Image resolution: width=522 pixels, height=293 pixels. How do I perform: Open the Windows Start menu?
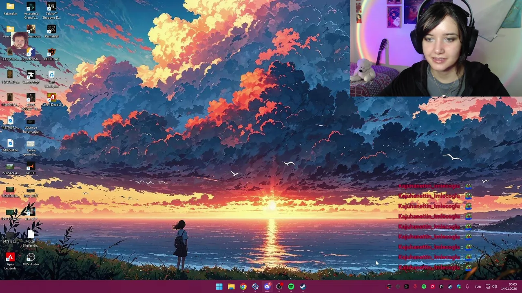[219, 286]
